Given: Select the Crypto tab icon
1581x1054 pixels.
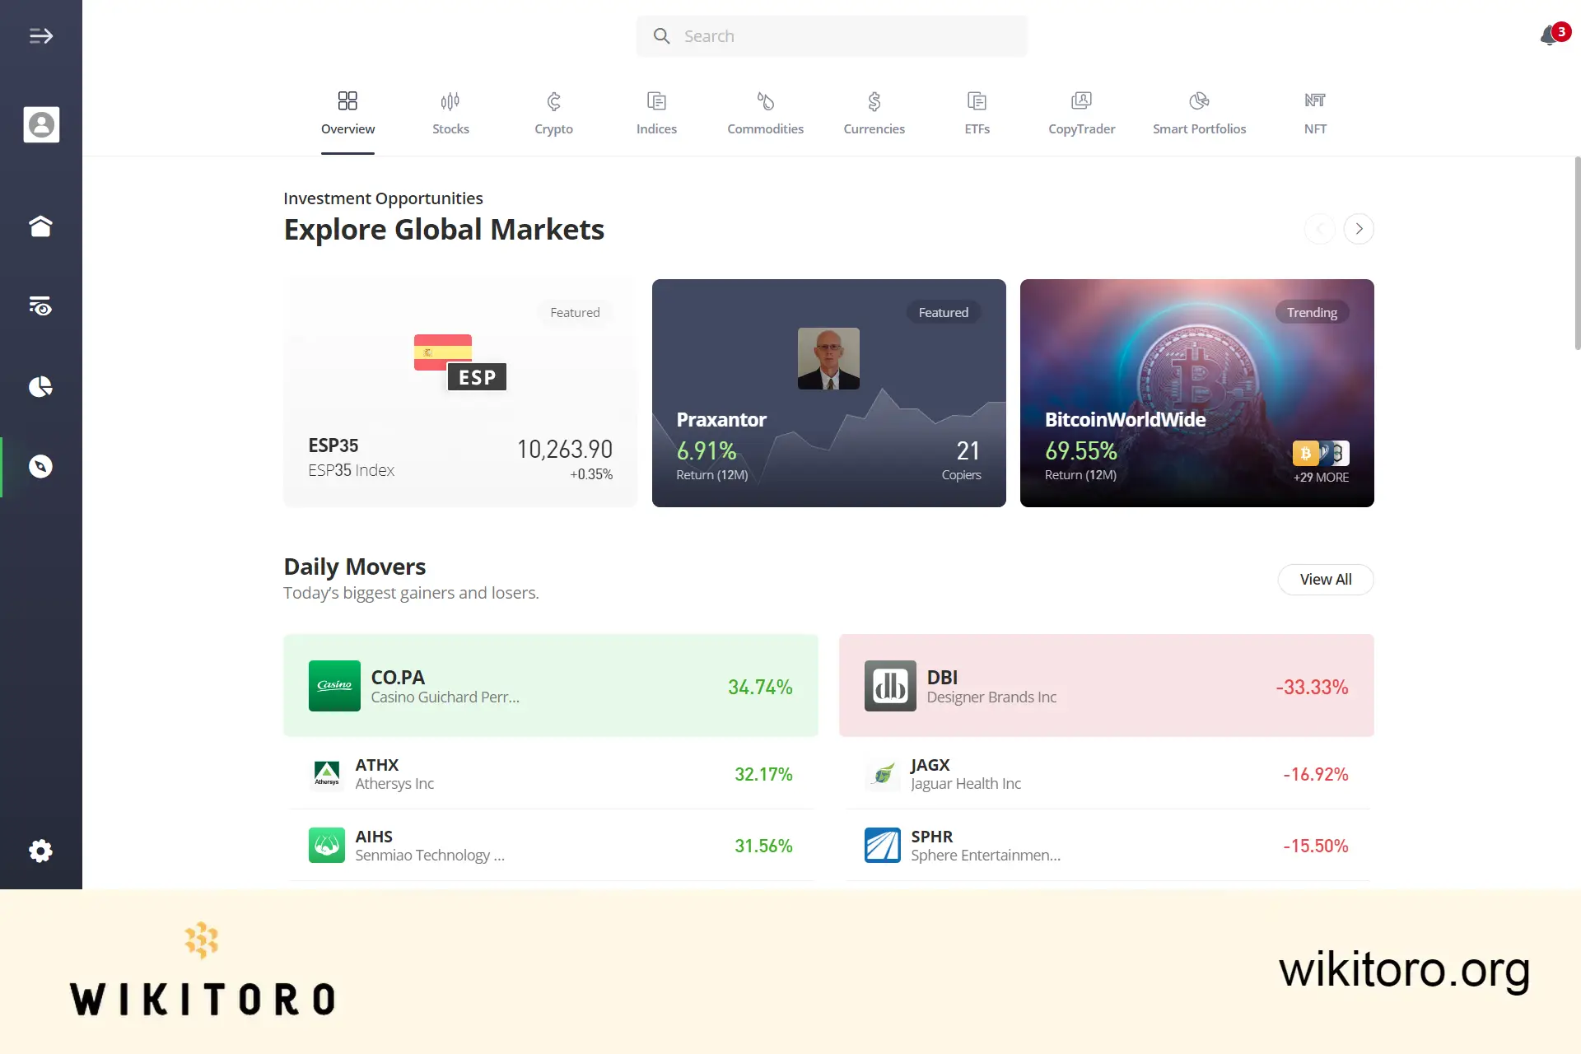Looking at the screenshot, I should [x=553, y=101].
